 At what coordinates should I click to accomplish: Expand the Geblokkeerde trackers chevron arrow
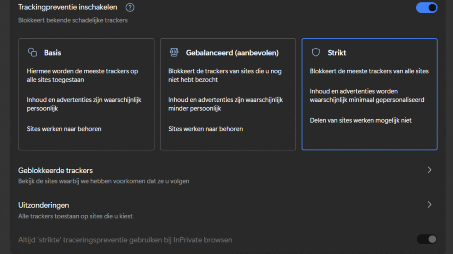coord(429,170)
